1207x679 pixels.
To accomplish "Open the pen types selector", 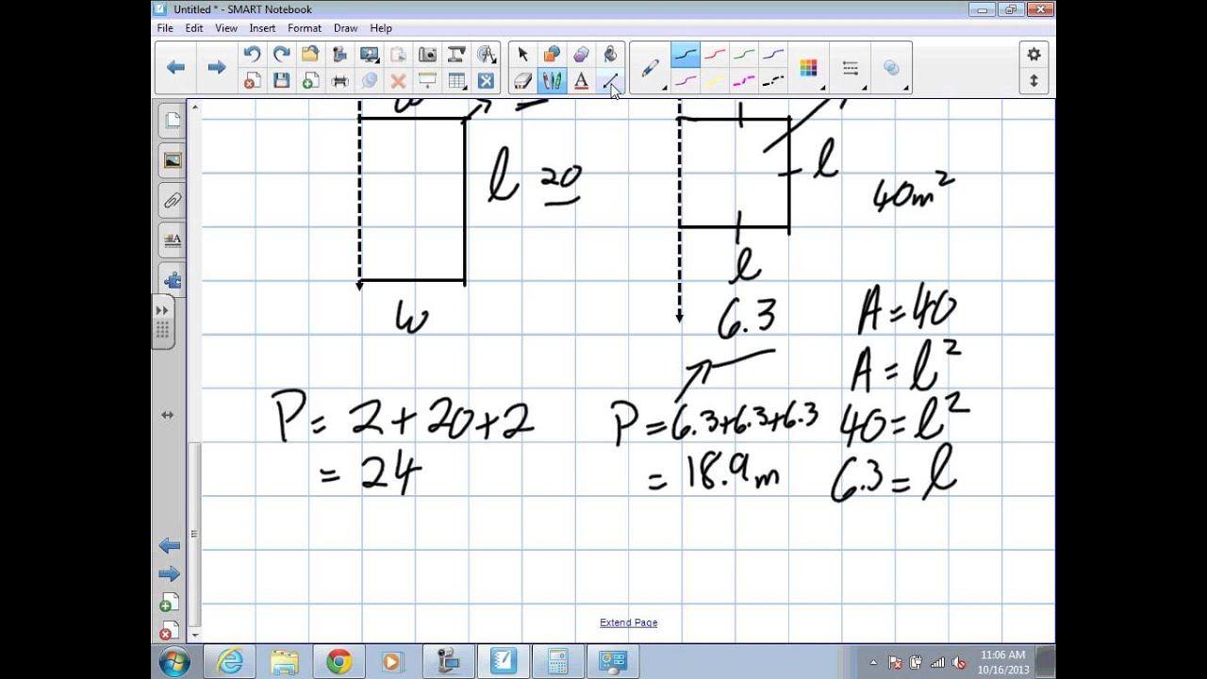I will (651, 68).
